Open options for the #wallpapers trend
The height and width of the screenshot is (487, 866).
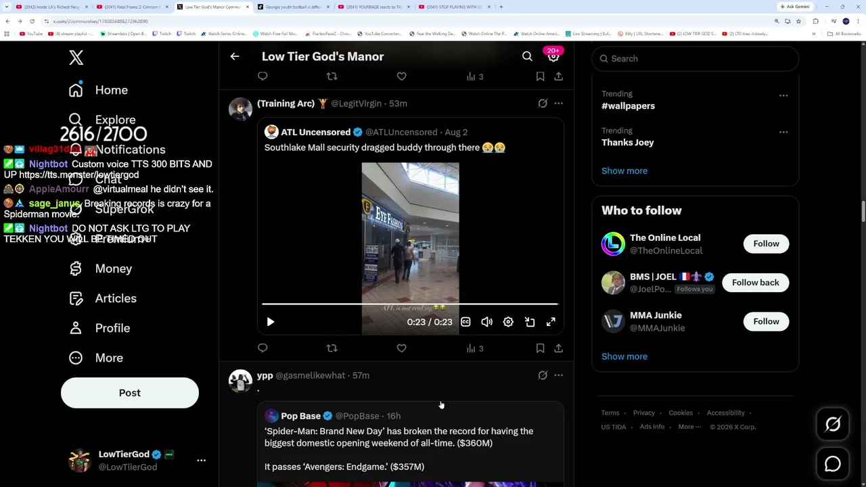pos(783,95)
